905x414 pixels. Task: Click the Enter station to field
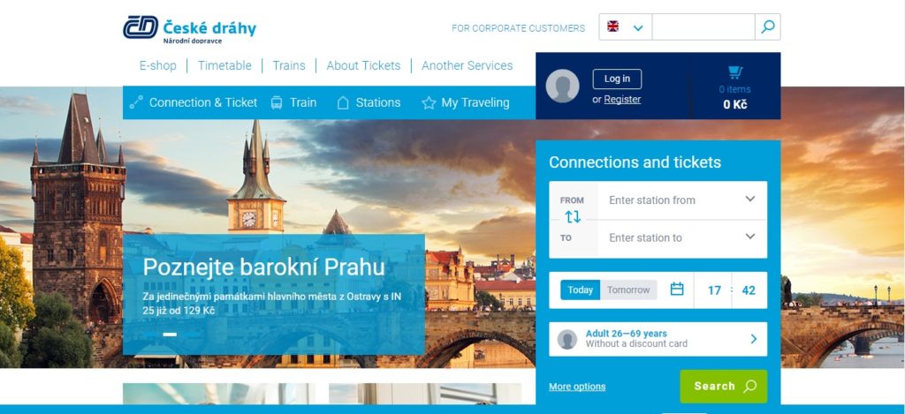click(682, 237)
